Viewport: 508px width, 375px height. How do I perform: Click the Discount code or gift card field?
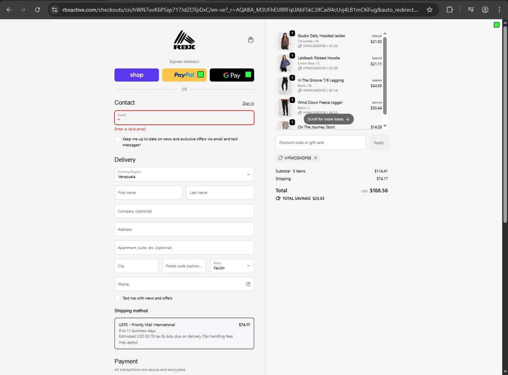pos(321,143)
